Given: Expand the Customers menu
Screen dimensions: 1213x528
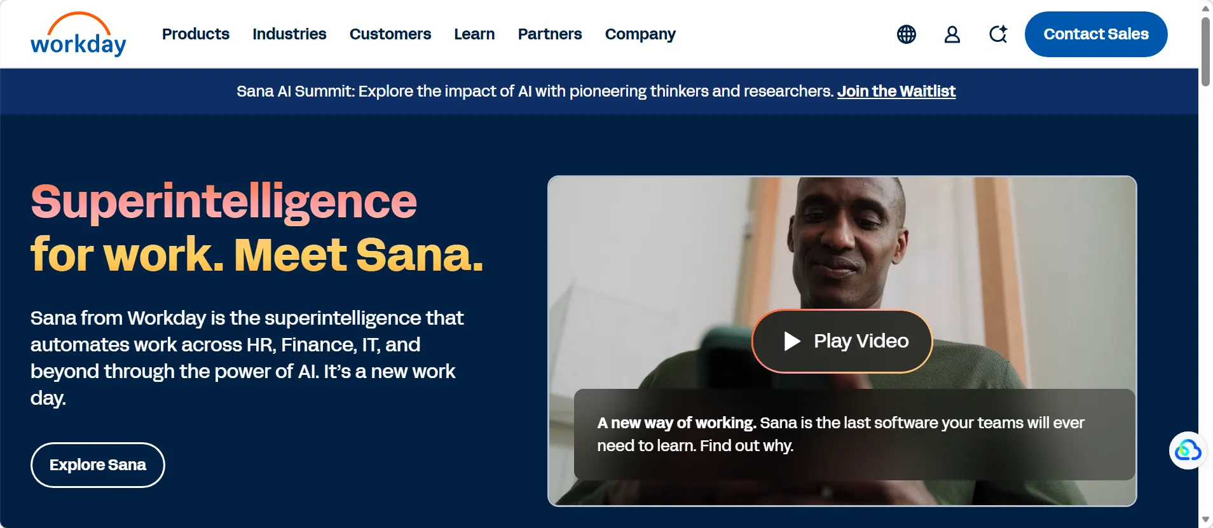Looking at the screenshot, I should [390, 34].
